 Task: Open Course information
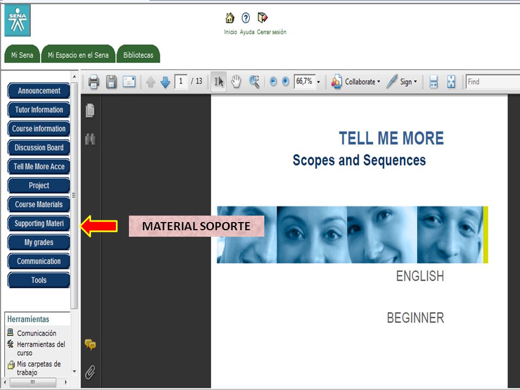point(39,129)
